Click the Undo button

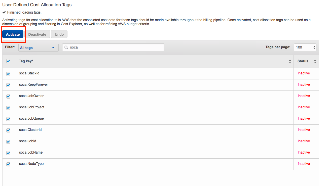59,34
